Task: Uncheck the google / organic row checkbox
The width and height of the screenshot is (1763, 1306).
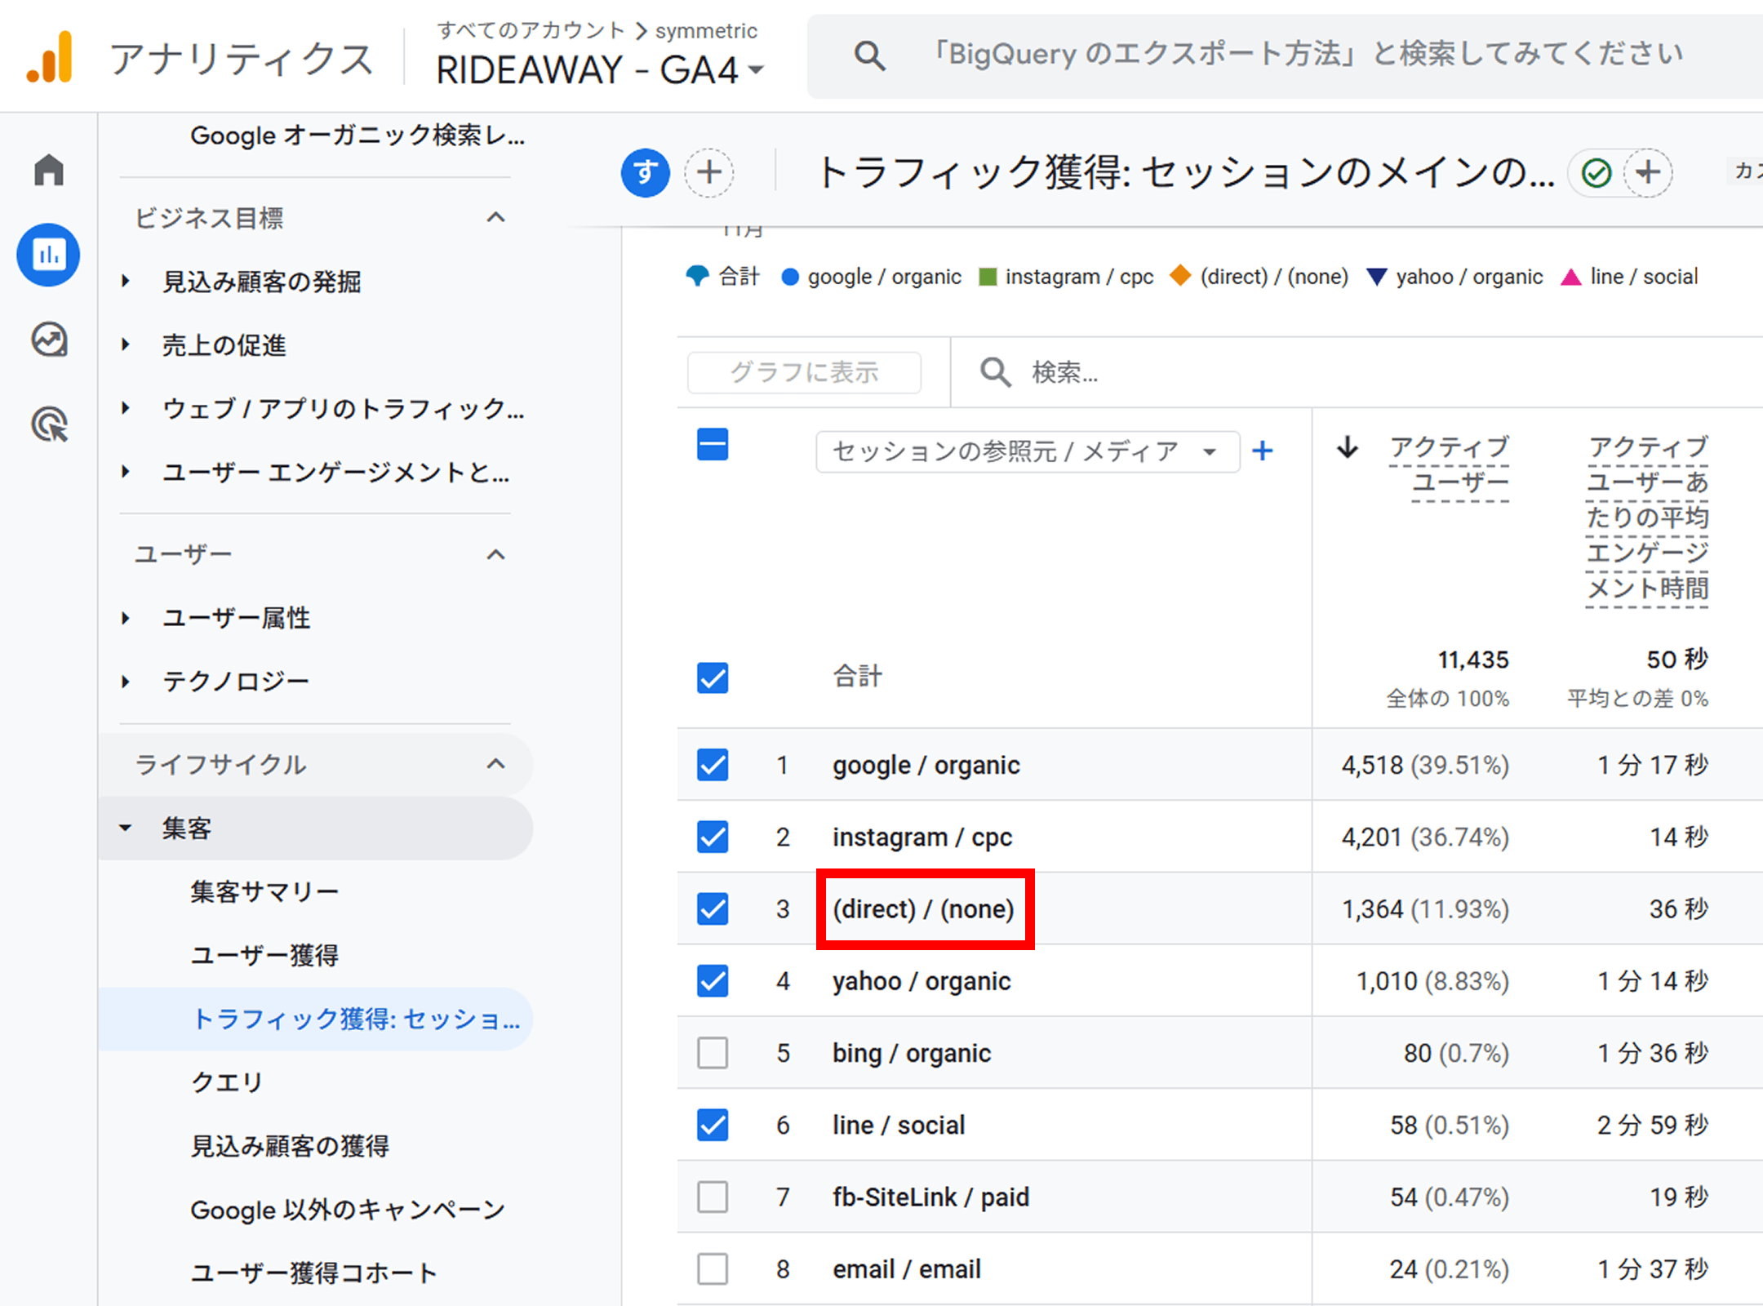Action: coord(712,765)
